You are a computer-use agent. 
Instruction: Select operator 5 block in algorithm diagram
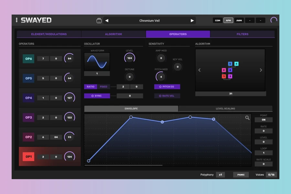click(x=230, y=64)
